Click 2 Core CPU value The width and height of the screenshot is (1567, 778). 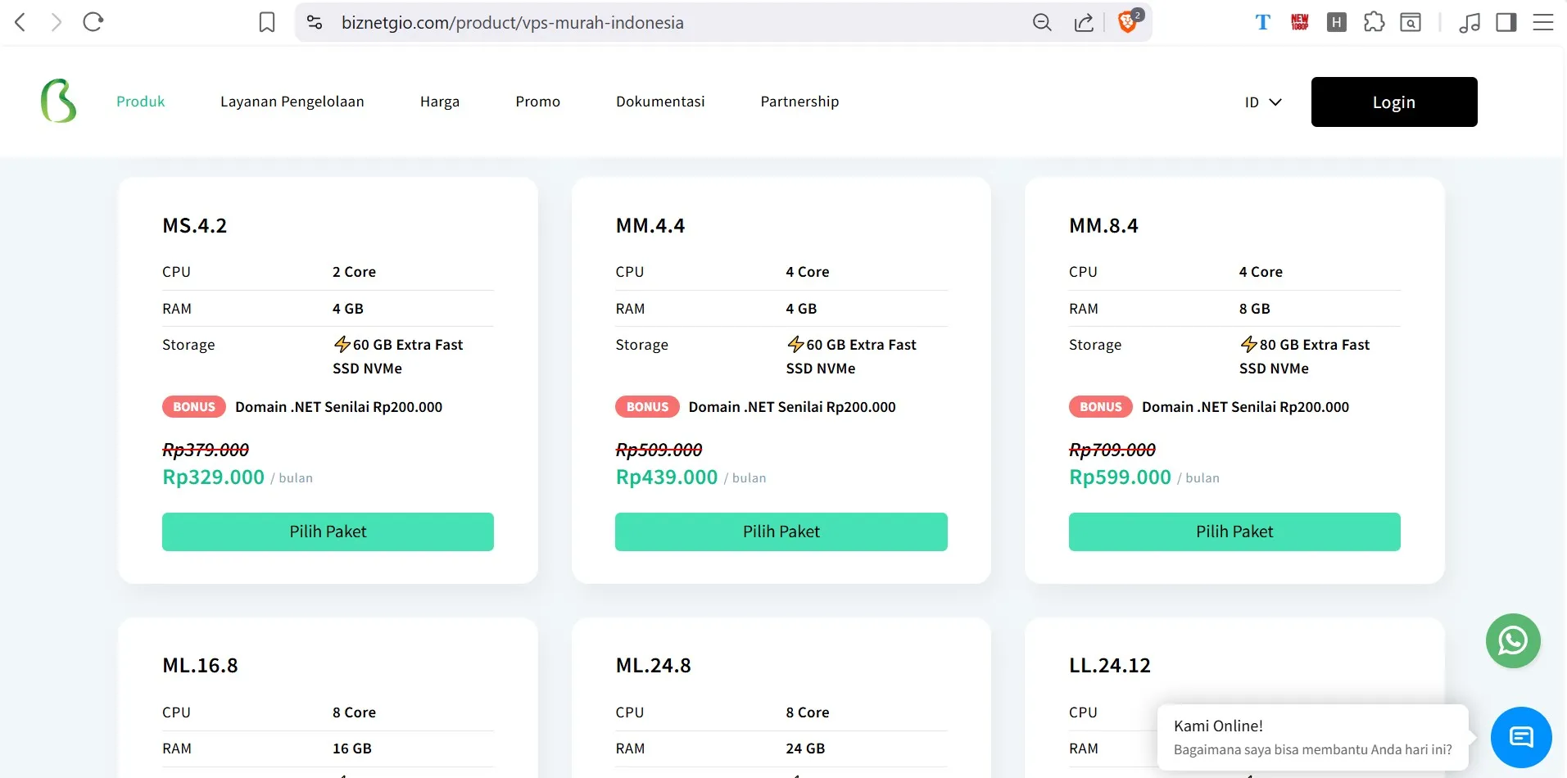click(x=354, y=272)
